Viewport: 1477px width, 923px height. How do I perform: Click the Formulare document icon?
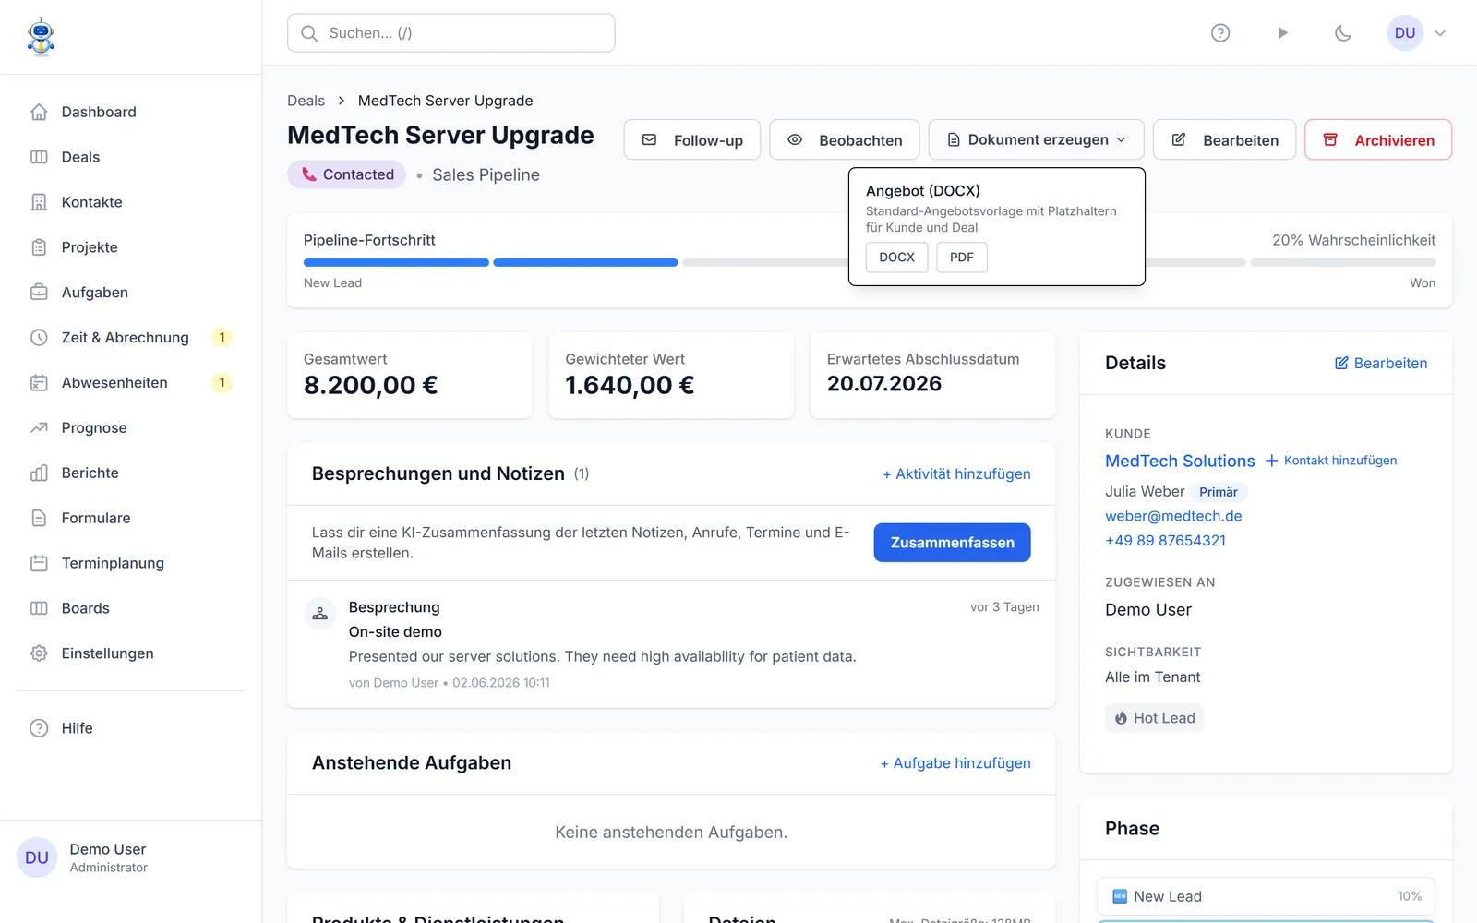39,519
